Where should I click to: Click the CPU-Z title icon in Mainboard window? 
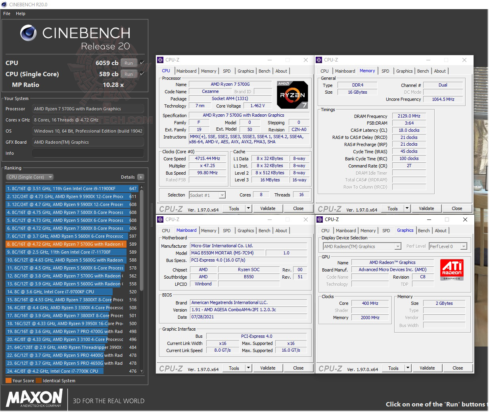(161, 219)
